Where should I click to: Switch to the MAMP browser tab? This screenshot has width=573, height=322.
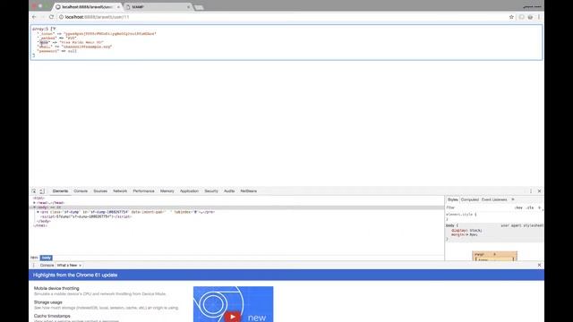pyautogui.click(x=158, y=7)
